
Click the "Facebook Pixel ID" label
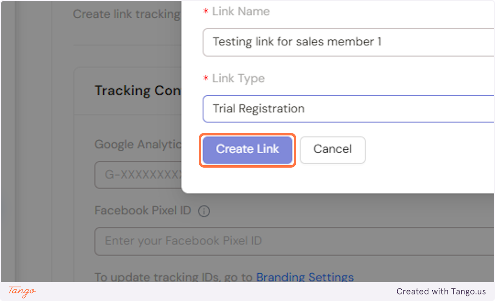(142, 211)
